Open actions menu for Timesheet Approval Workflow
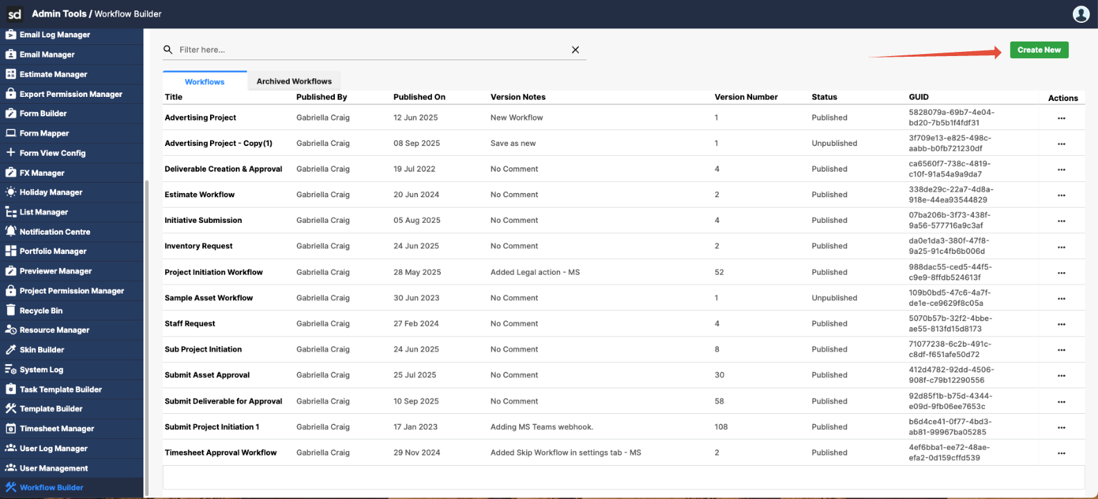The width and height of the screenshot is (1098, 499). 1061,453
